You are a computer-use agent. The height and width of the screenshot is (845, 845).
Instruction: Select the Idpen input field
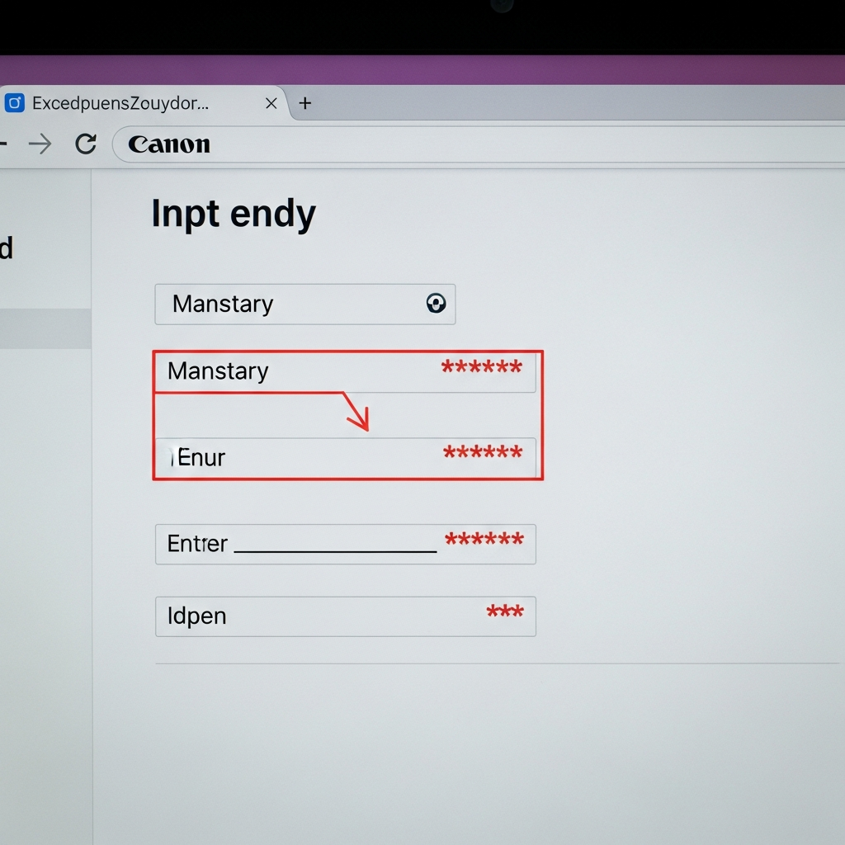point(346,616)
